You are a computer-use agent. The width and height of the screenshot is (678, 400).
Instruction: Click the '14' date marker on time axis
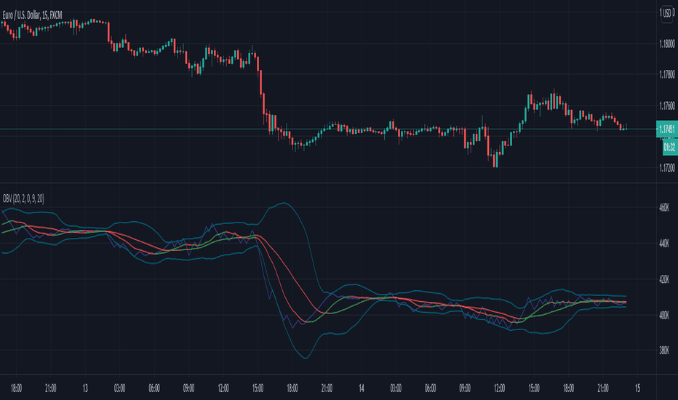pos(362,388)
